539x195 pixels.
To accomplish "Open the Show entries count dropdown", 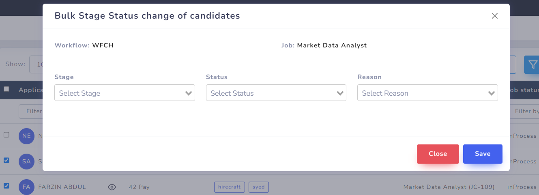I will click(x=37, y=64).
